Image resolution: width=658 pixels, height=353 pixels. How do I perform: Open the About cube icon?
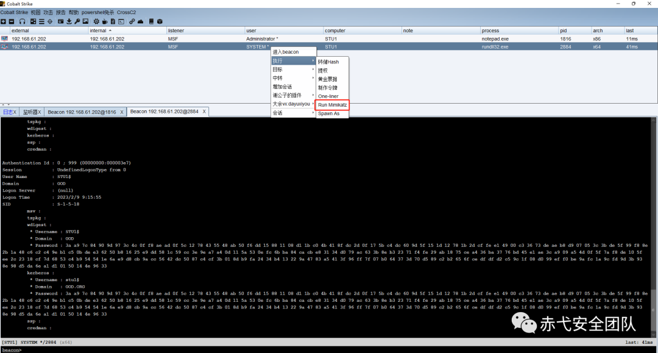tap(160, 21)
